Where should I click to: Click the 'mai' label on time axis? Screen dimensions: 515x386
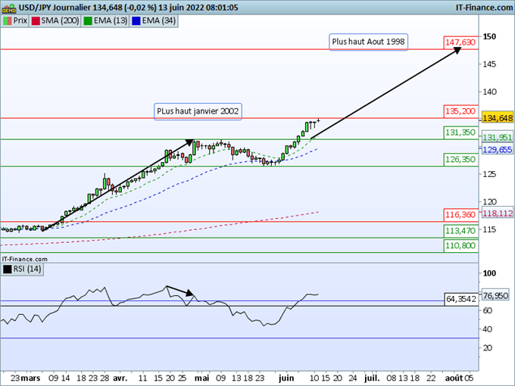pyautogui.click(x=201, y=378)
